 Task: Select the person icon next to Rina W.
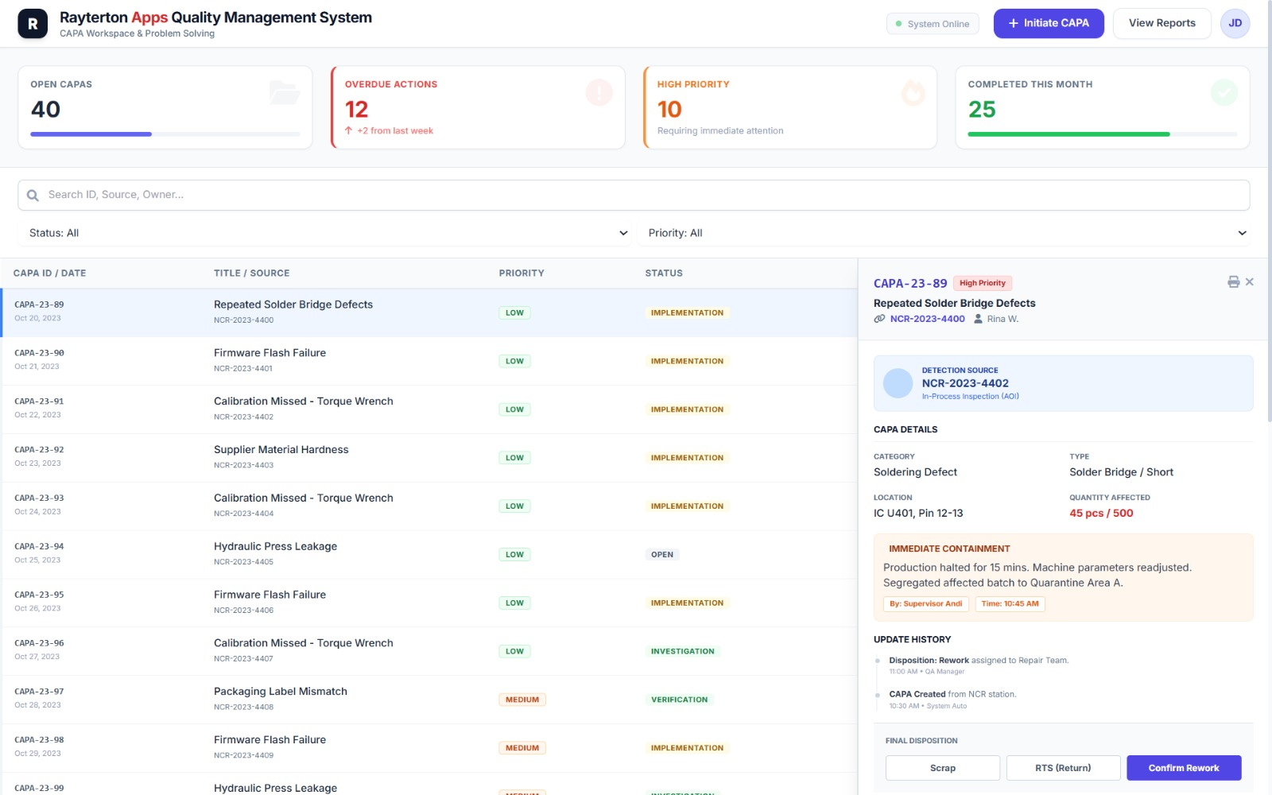[979, 318]
